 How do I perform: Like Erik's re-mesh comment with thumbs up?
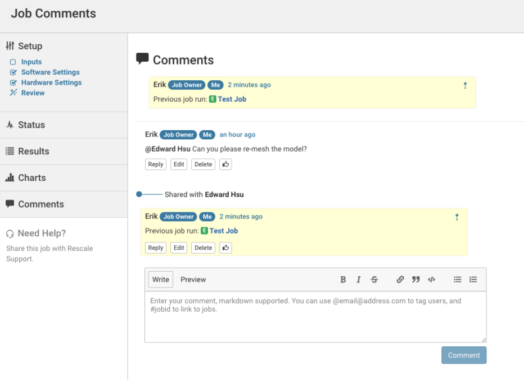[x=225, y=164]
